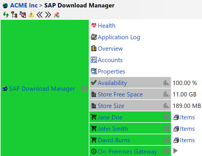
Task: Open the Overview page
Action: pyautogui.click(x=110, y=49)
